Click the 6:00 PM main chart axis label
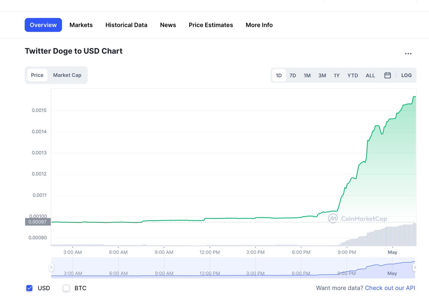Viewport: 429px width, 305px height. tap(301, 252)
